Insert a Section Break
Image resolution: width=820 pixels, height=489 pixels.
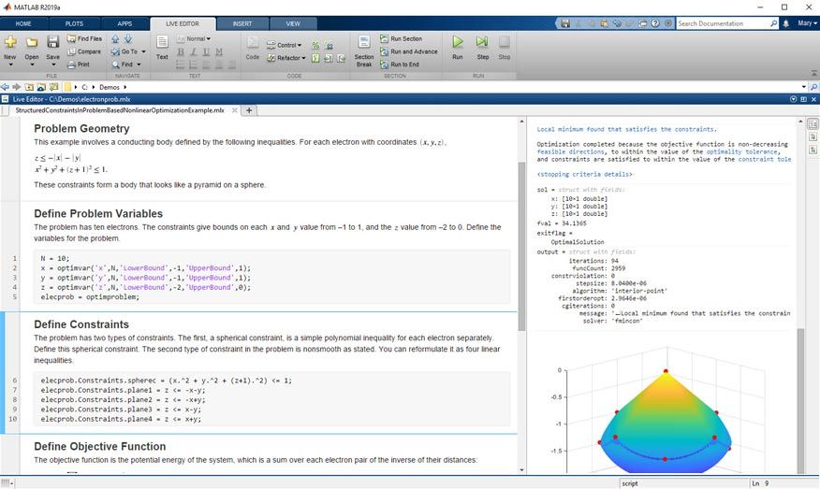click(x=364, y=50)
